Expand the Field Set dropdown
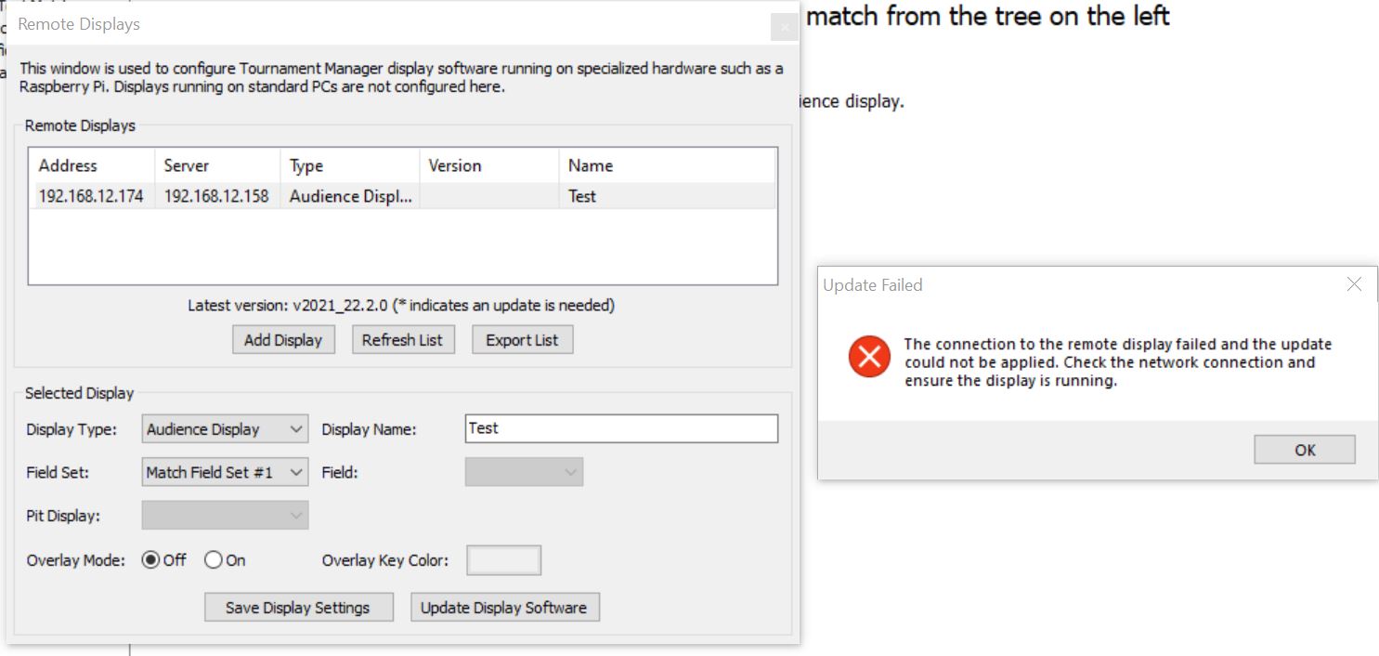This screenshot has width=1379, height=656. tap(226, 472)
